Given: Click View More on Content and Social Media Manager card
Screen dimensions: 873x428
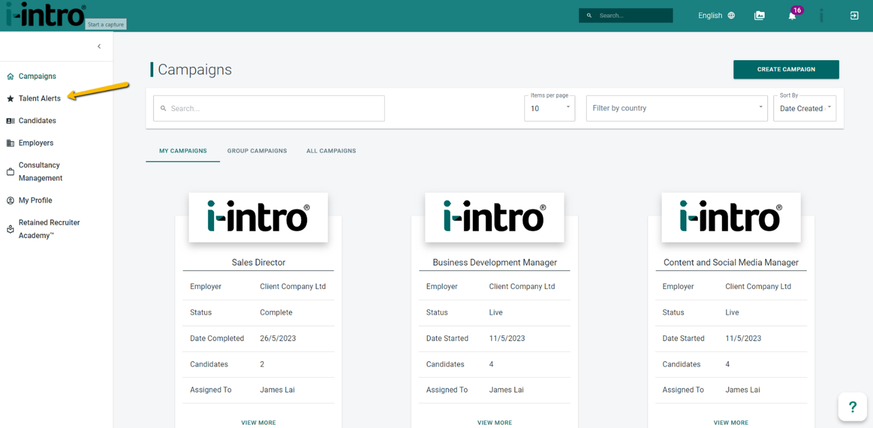Looking at the screenshot, I should click(731, 423).
